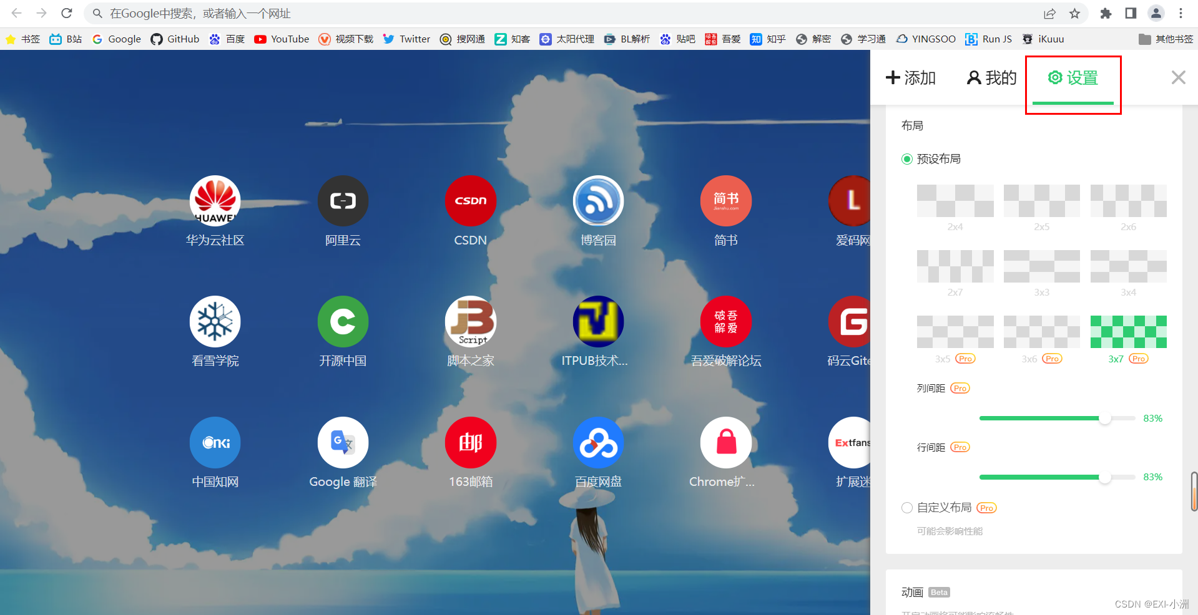Switch to the 设置 tab

[x=1073, y=77]
